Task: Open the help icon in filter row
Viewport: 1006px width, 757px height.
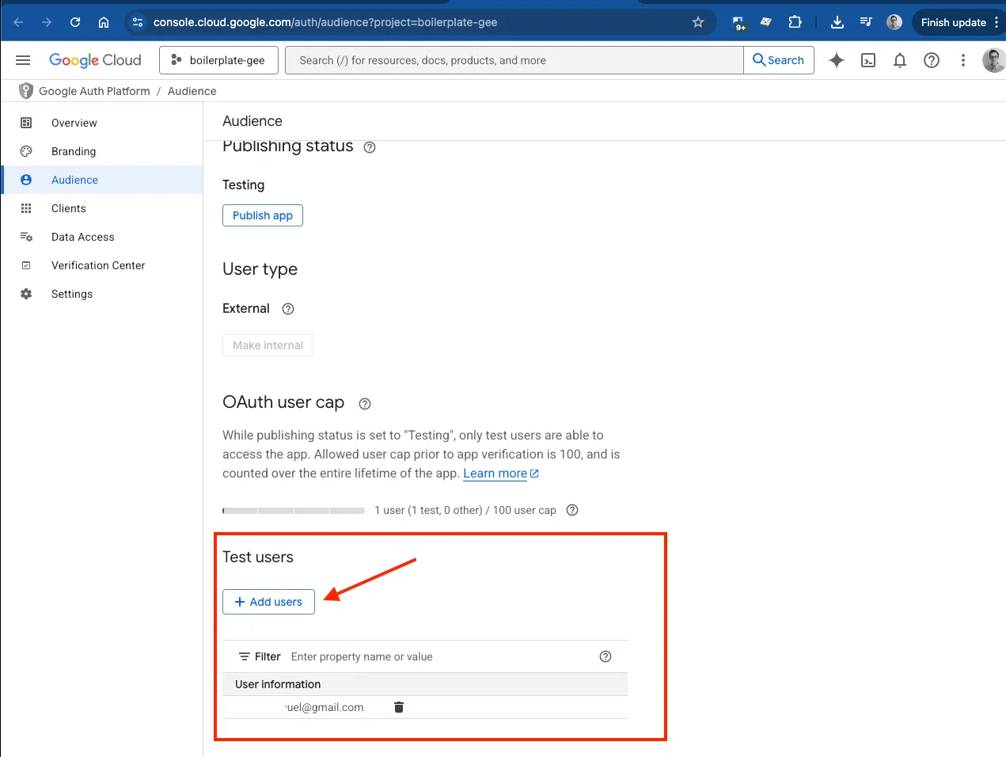Action: (605, 656)
